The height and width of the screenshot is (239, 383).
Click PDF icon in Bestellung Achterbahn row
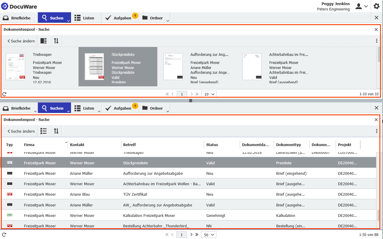click(x=10, y=226)
